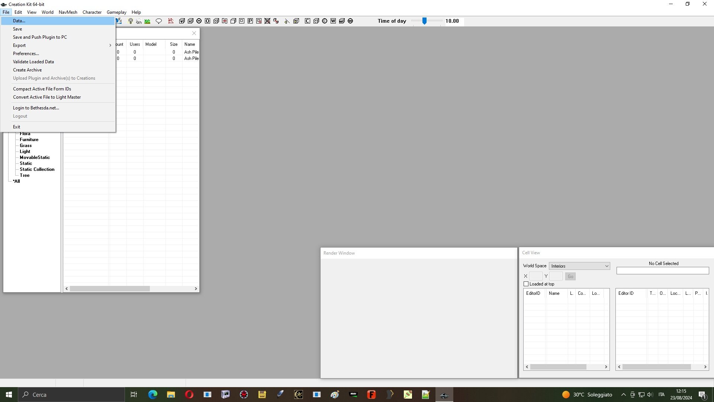Adjust the Time of day slider handle

pyautogui.click(x=424, y=21)
